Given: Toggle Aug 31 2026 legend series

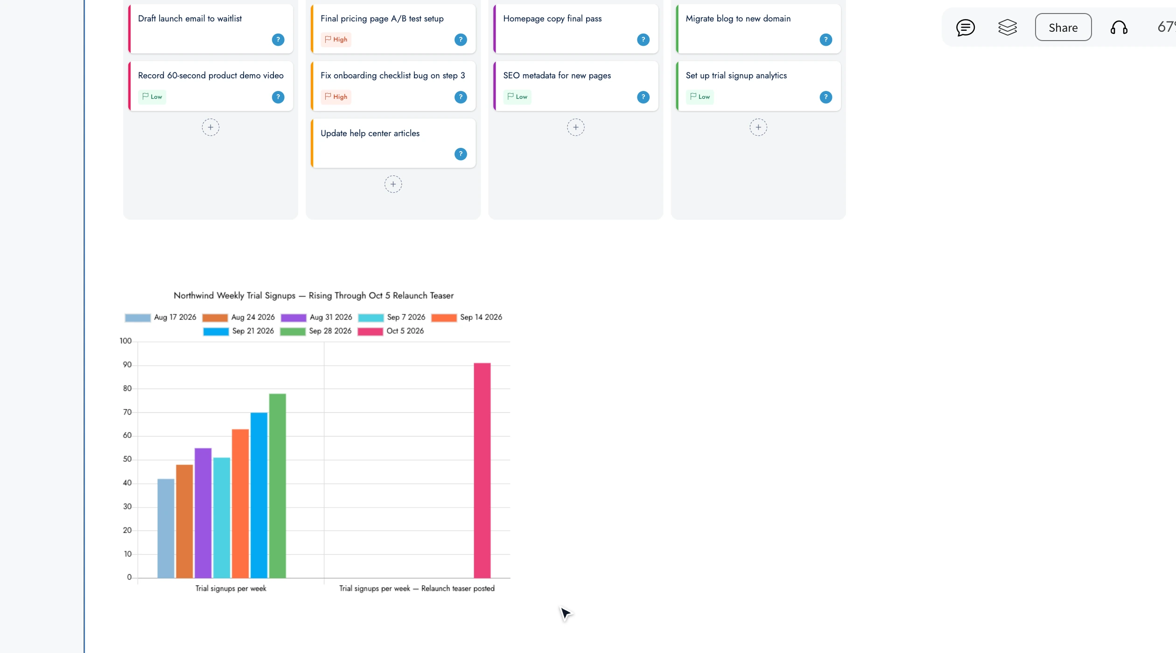Looking at the screenshot, I should [316, 318].
